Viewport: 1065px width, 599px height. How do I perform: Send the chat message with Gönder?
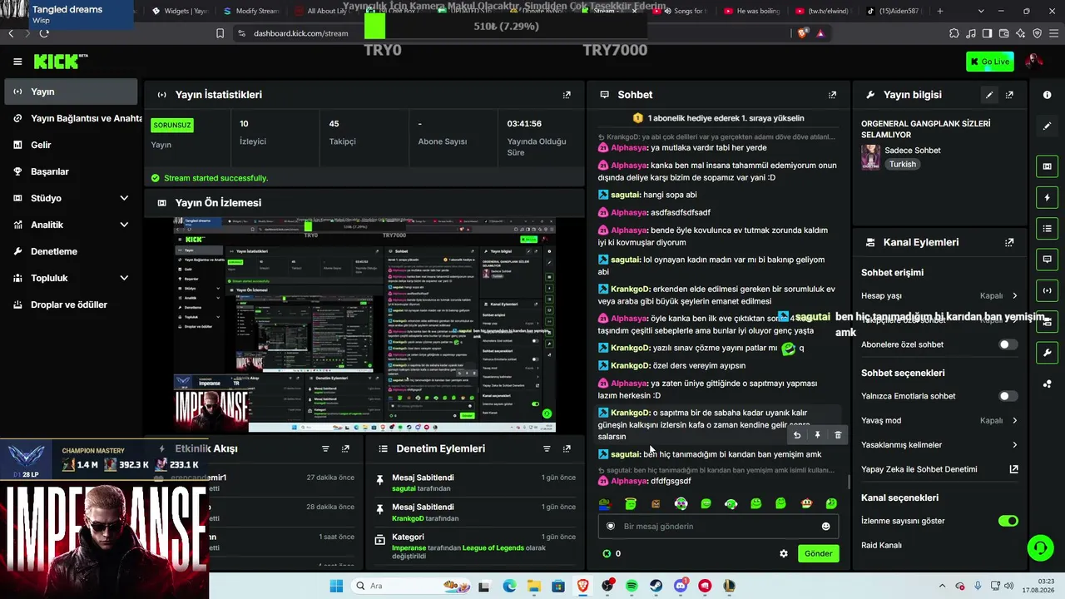coord(818,553)
